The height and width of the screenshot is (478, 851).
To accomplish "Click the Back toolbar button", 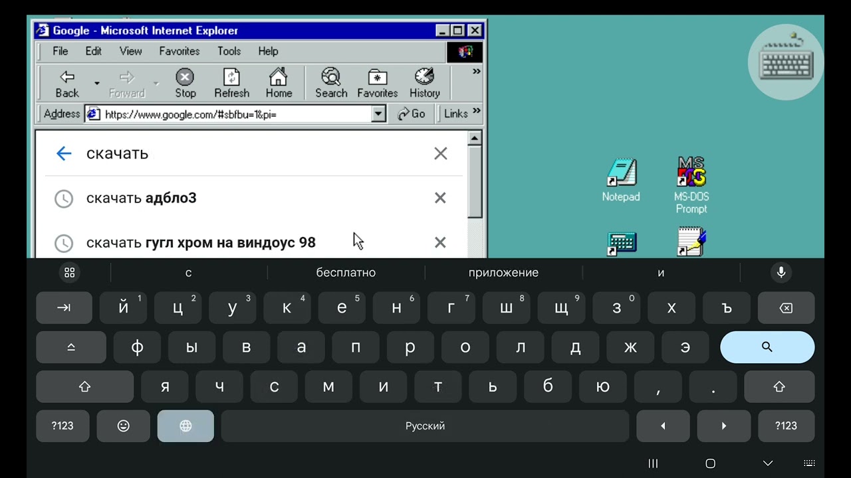I will click(66, 84).
